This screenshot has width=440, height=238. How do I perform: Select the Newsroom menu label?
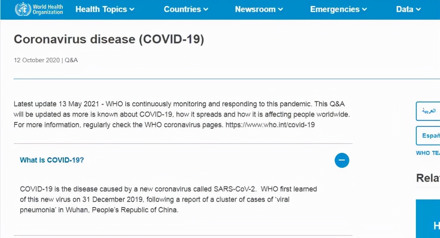click(255, 9)
